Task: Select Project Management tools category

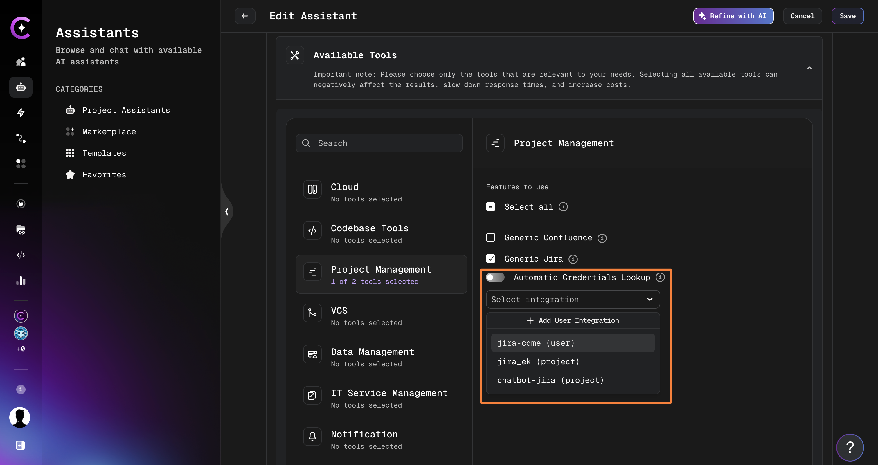Action: tap(381, 275)
